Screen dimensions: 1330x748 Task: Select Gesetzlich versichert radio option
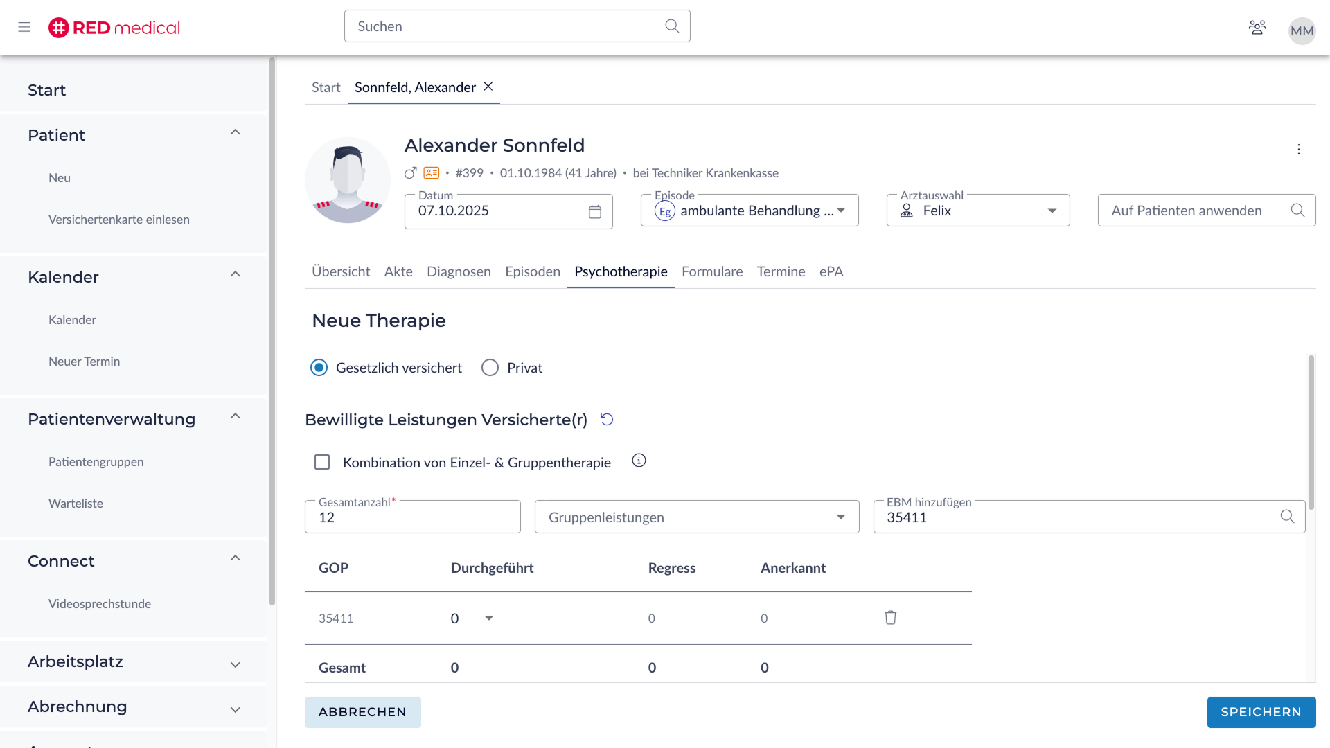[319, 368]
